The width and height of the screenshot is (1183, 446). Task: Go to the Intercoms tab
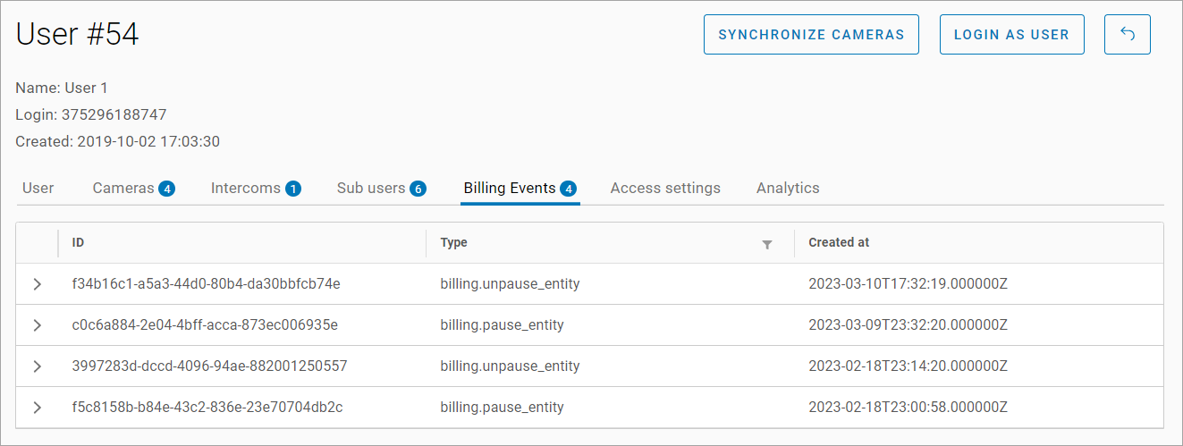pyautogui.click(x=255, y=188)
